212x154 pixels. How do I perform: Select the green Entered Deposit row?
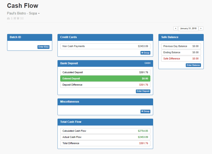pos(105,78)
